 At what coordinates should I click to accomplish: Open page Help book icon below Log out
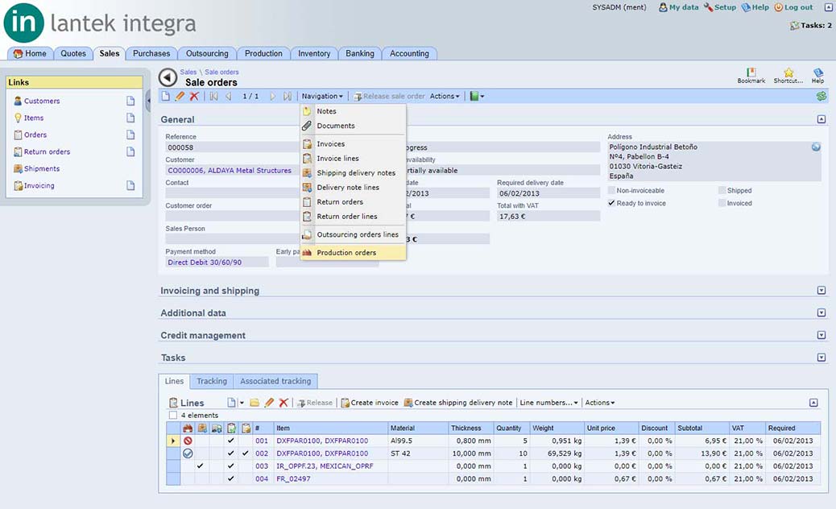point(817,75)
